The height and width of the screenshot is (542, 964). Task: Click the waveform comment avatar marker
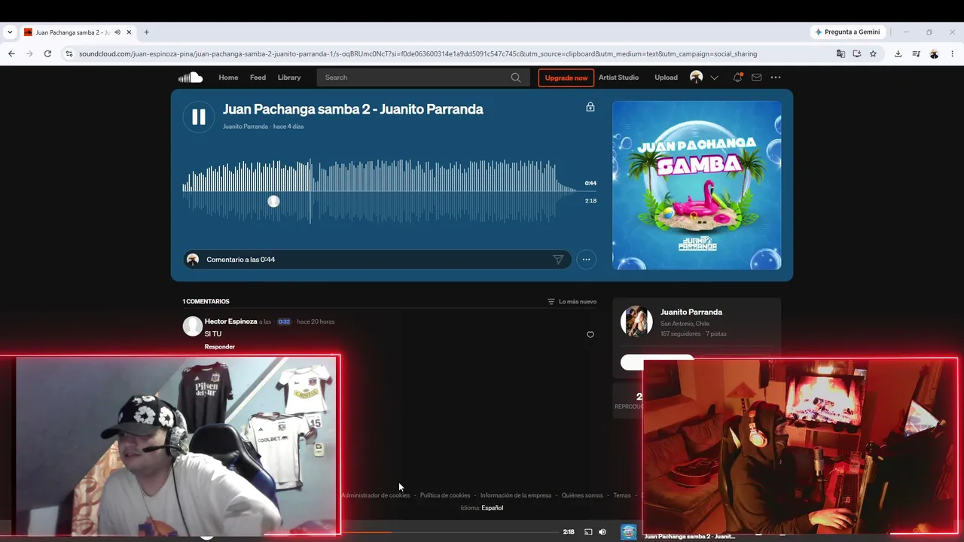coord(273,201)
